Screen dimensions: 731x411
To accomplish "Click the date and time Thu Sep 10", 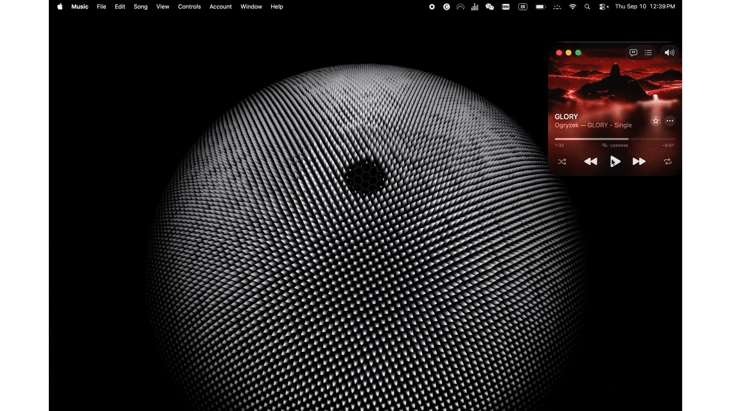I will pos(645,6).
